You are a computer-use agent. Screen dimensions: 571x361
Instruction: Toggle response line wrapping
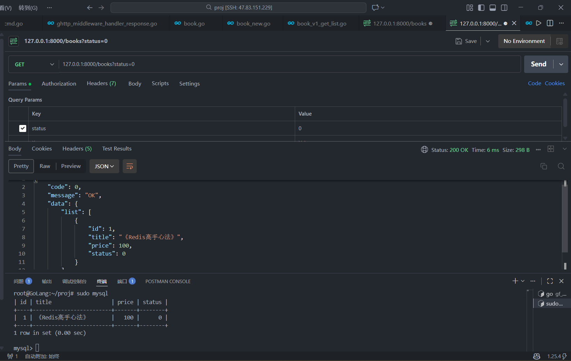(x=130, y=166)
